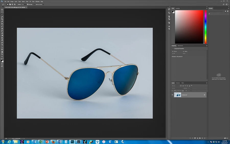Open the Layers panel options menu
The width and height of the screenshot is (230, 144).
(x=207, y=83)
